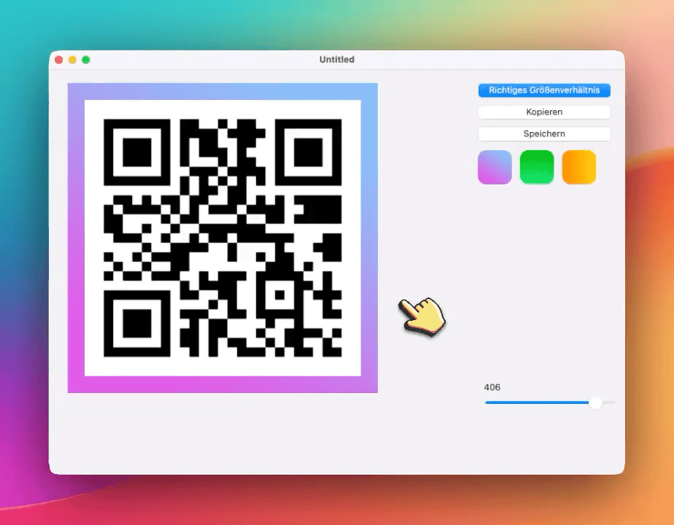The width and height of the screenshot is (674, 525).
Task: Choose the green gradient swatch
Action: (x=537, y=167)
